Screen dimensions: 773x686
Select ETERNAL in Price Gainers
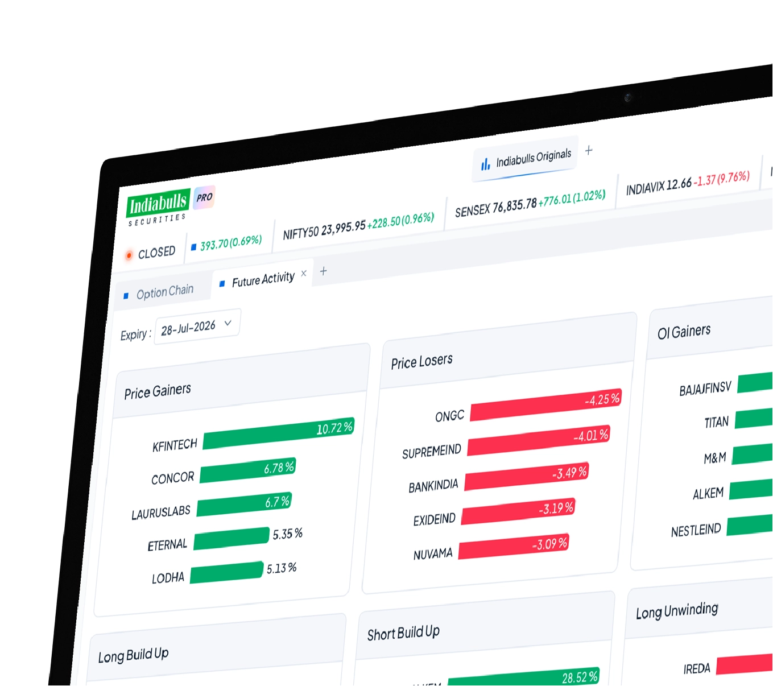[x=167, y=545]
